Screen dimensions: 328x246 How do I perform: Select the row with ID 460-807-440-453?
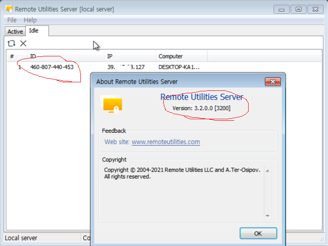pyautogui.click(x=52, y=67)
